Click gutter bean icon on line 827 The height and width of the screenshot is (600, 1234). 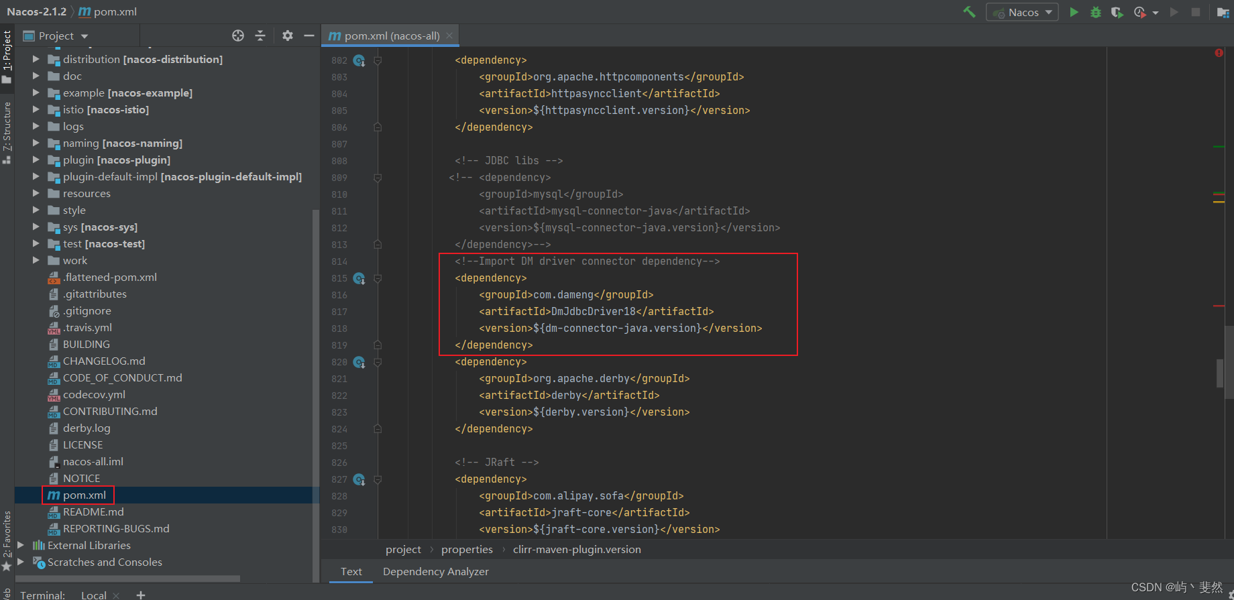coord(359,479)
